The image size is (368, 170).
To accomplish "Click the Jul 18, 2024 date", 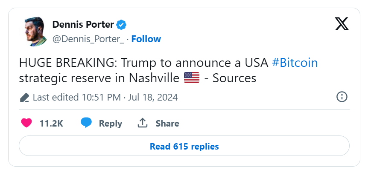I will [153, 97].
